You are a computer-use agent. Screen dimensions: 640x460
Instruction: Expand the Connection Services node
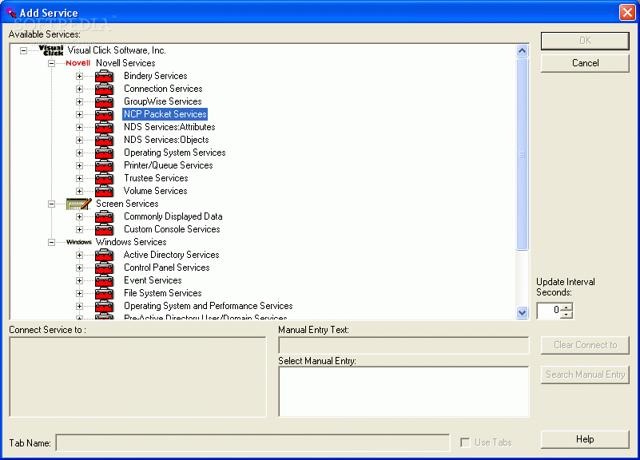[x=79, y=89]
